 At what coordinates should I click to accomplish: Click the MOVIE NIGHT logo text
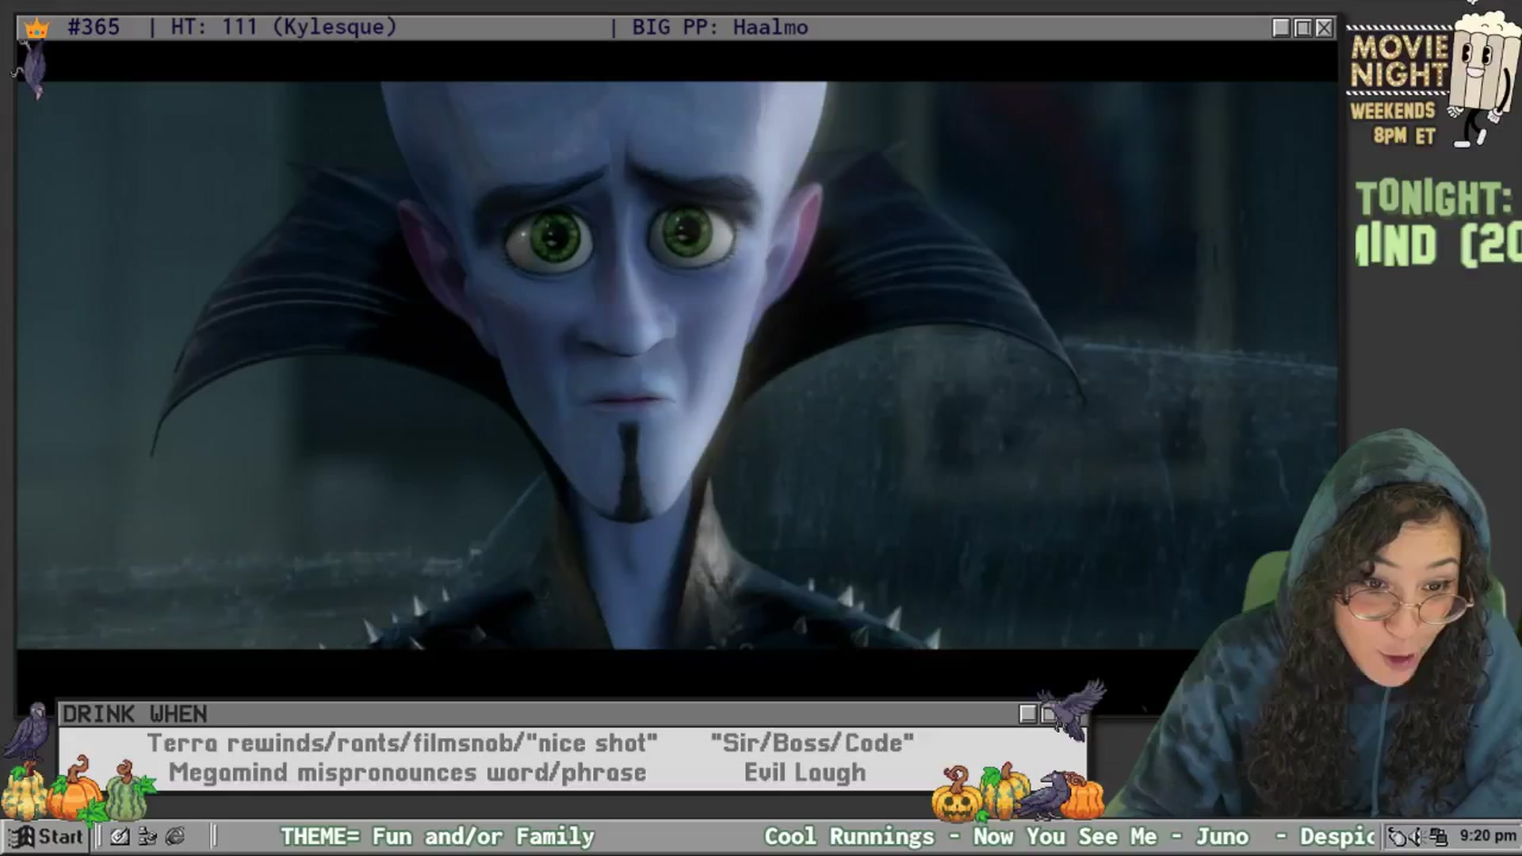(1399, 61)
